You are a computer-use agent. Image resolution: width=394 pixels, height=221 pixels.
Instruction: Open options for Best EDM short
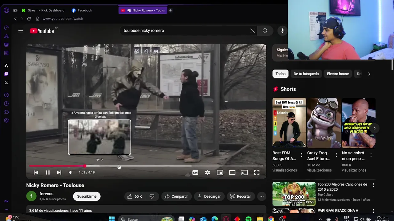click(302, 155)
